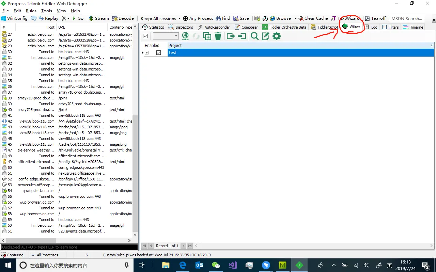Switch to the Filters tab
Image resolution: width=436 pixels, height=272 pixels.
(390, 27)
